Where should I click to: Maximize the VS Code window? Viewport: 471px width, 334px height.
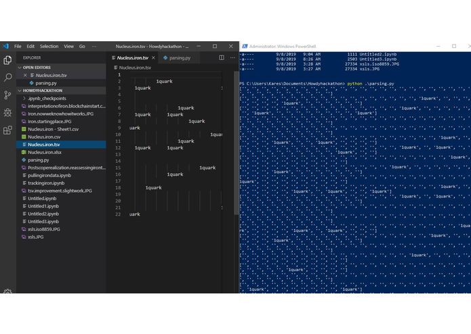pos(215,46)
